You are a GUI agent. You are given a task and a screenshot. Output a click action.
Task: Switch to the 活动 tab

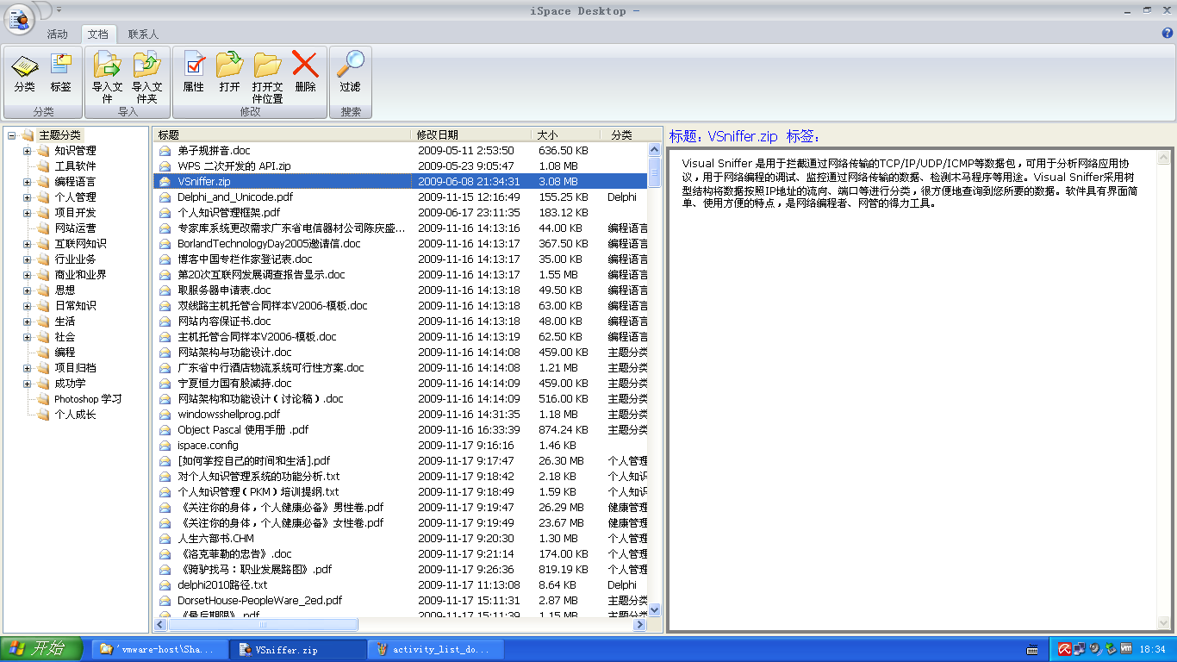point(58,34)
